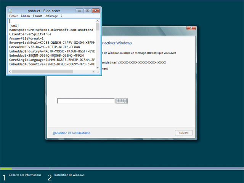Open the Format menu in Bloc-notes
This screenshot has height=183, width=244.
pos(37,16)
